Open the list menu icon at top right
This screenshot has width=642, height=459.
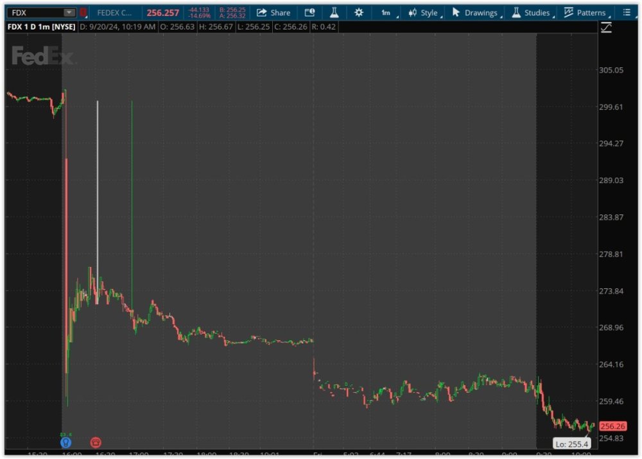tap(627, 12)
